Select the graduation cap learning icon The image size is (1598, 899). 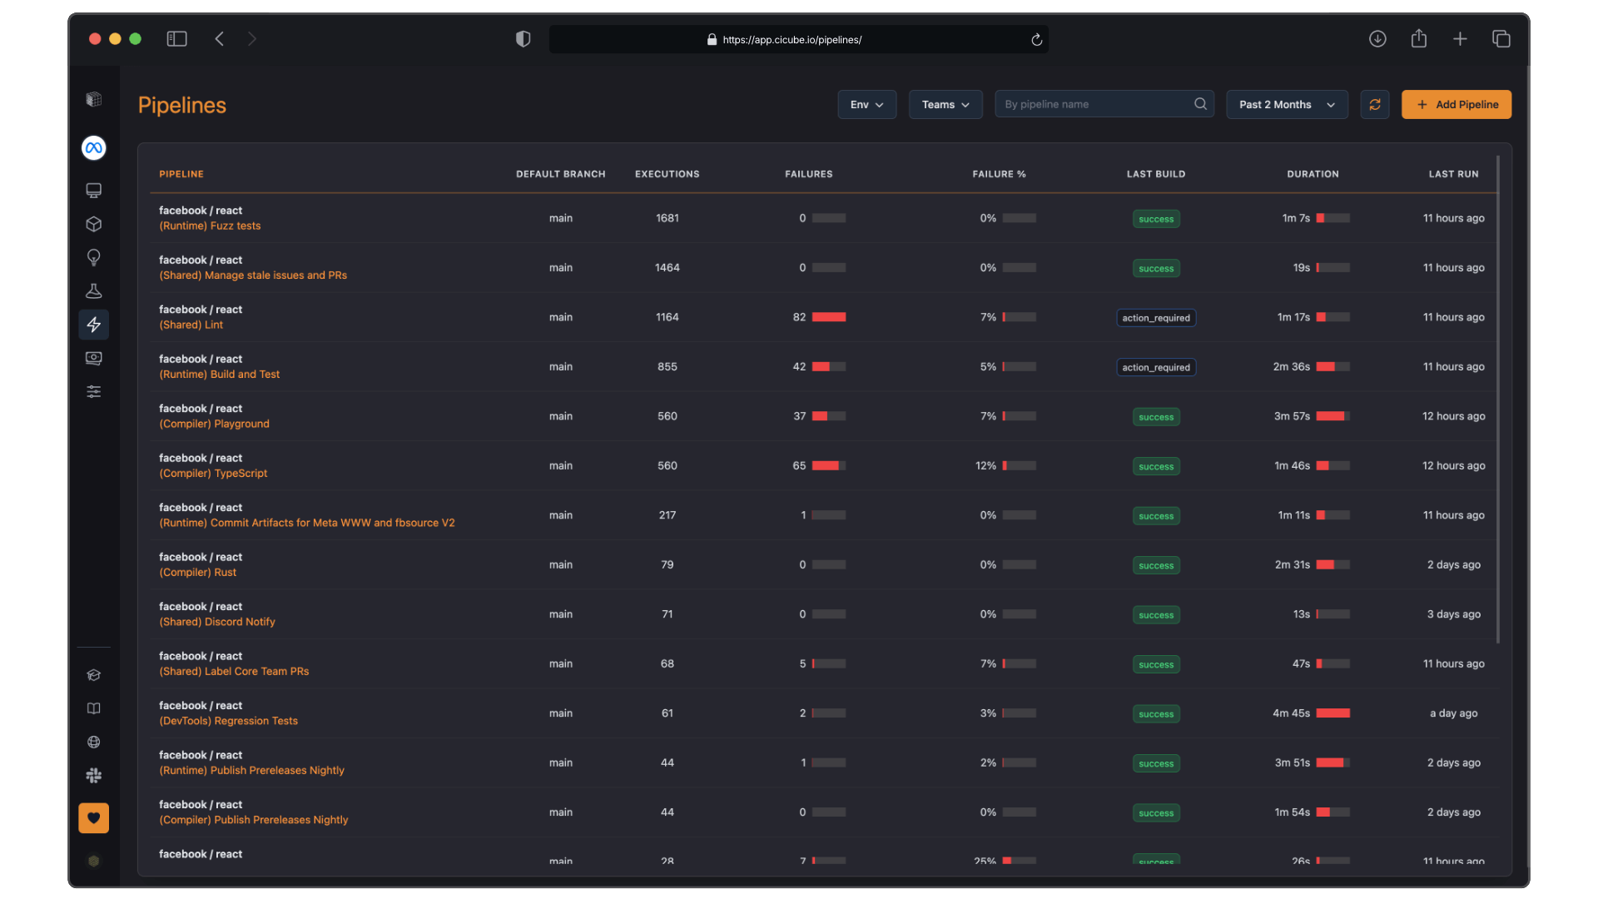click(x=93, y=675)
